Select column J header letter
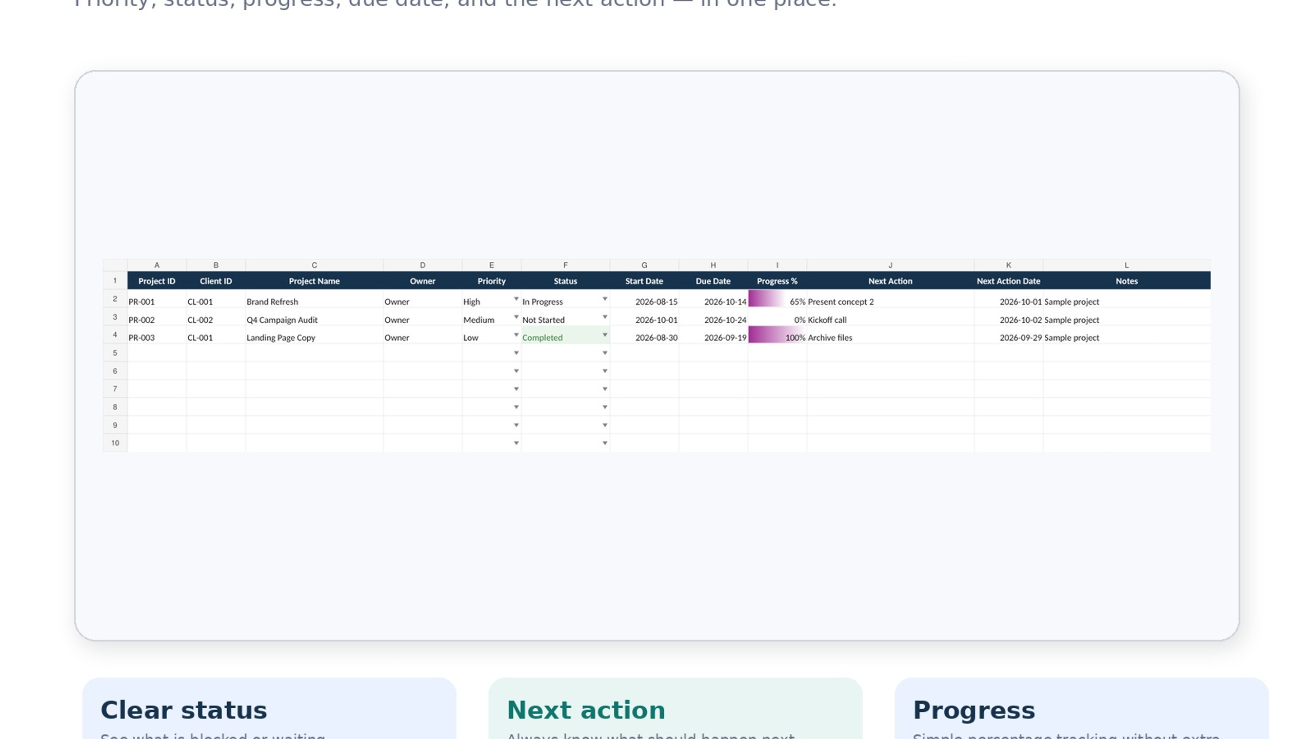The width and height of the screenshot is (1313, 739). coord(890,265)
